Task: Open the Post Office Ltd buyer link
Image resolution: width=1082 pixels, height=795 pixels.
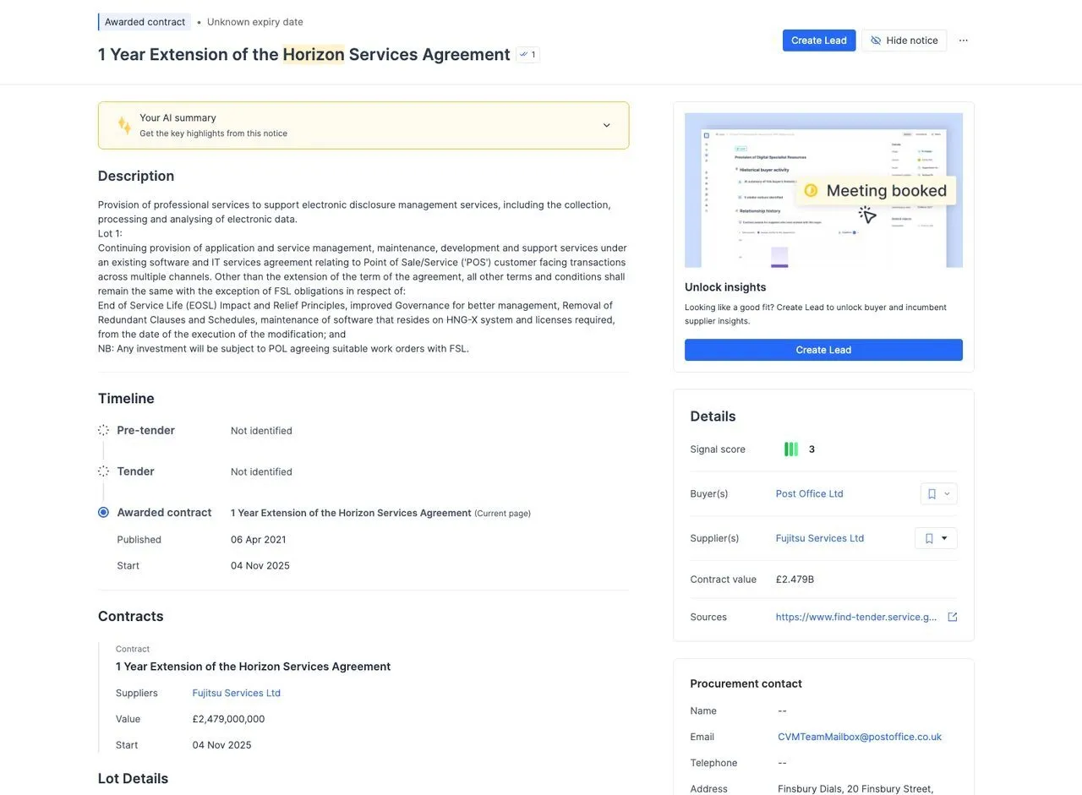Action: click(x=810, y=494)
